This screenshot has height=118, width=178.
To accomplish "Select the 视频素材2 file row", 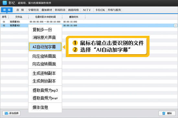I will pyautogui.click(x=89, y=25).
